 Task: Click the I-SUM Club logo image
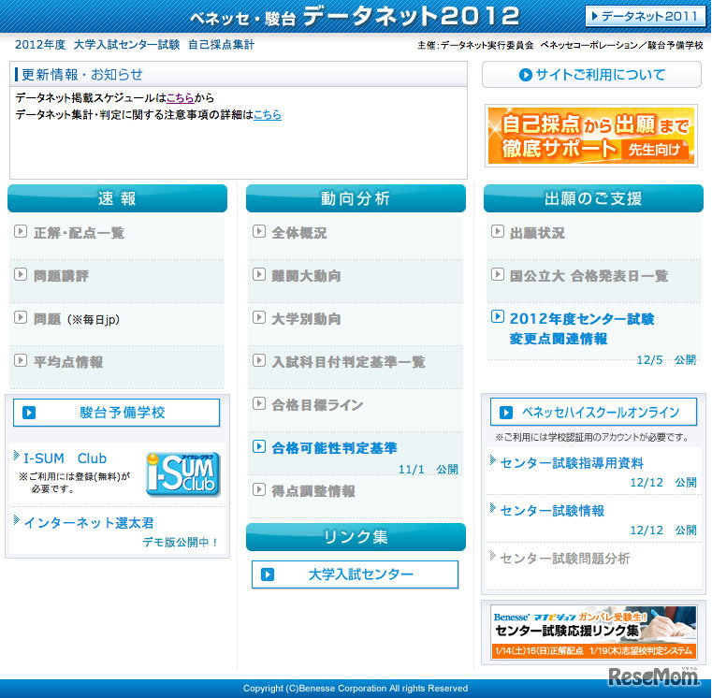tap(183, 473)
